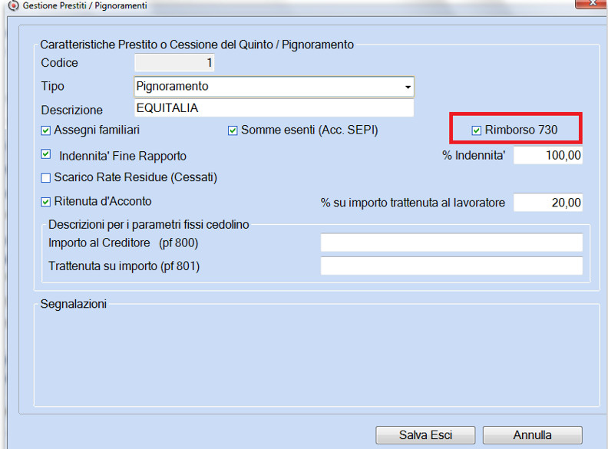
Task: Uncheck Indennita' Fine Rapporto checkbox
Action: tap(46, 154)
